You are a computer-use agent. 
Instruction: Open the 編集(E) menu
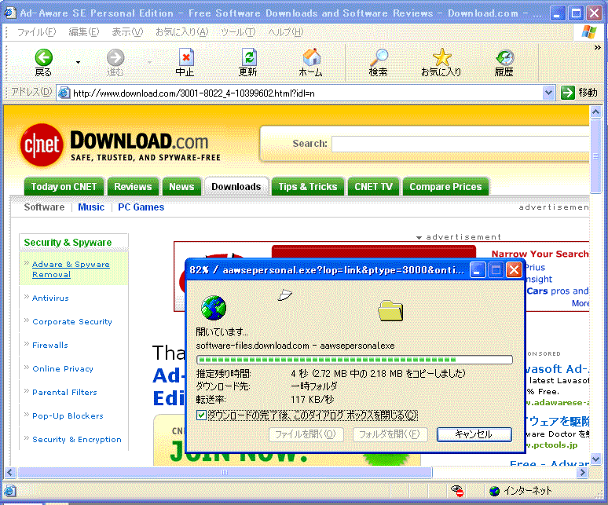pos(84,31)
